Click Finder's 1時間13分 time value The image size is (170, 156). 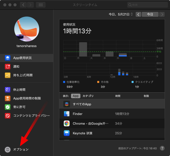[x=122, y=114]
